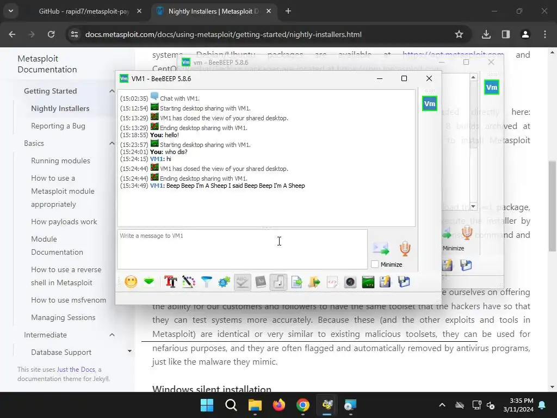Open the Windows Start menu

207,405
